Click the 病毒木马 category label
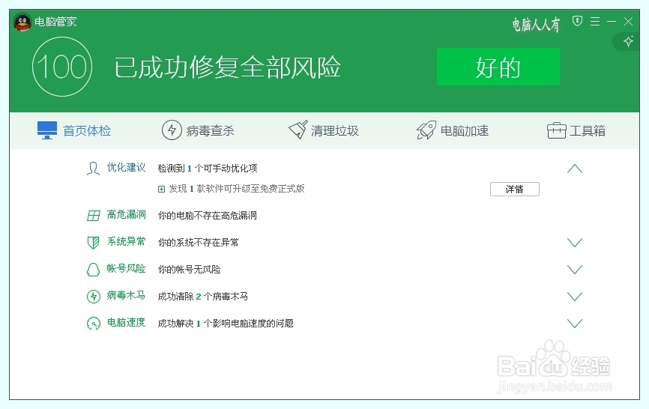The height and width of the screenshot is (409, 649). (126, 295)
